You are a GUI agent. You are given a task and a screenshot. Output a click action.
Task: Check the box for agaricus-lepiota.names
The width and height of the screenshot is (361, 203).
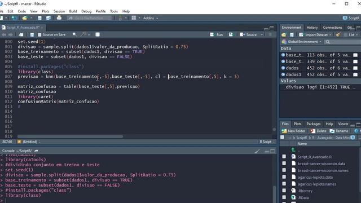click(284, 184)
